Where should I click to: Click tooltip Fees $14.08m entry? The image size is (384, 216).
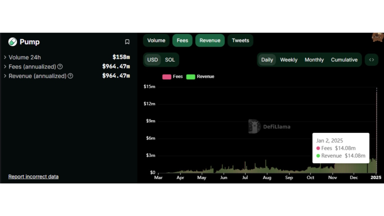click(x=336, y=148)
